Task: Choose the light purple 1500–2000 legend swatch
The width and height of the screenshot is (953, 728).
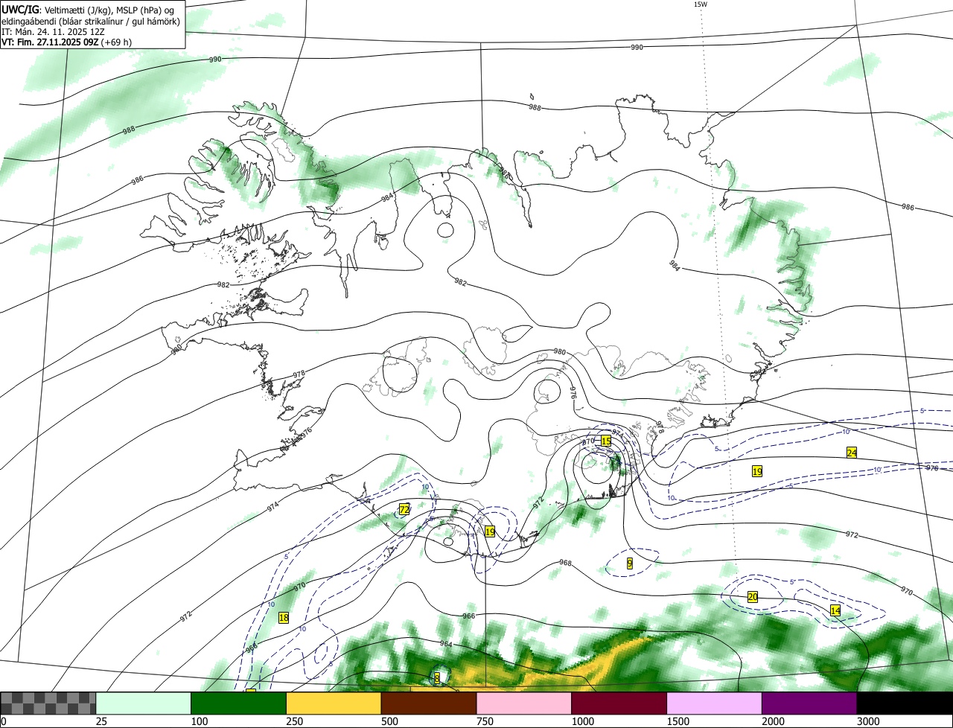Action: tap(715, 703)
